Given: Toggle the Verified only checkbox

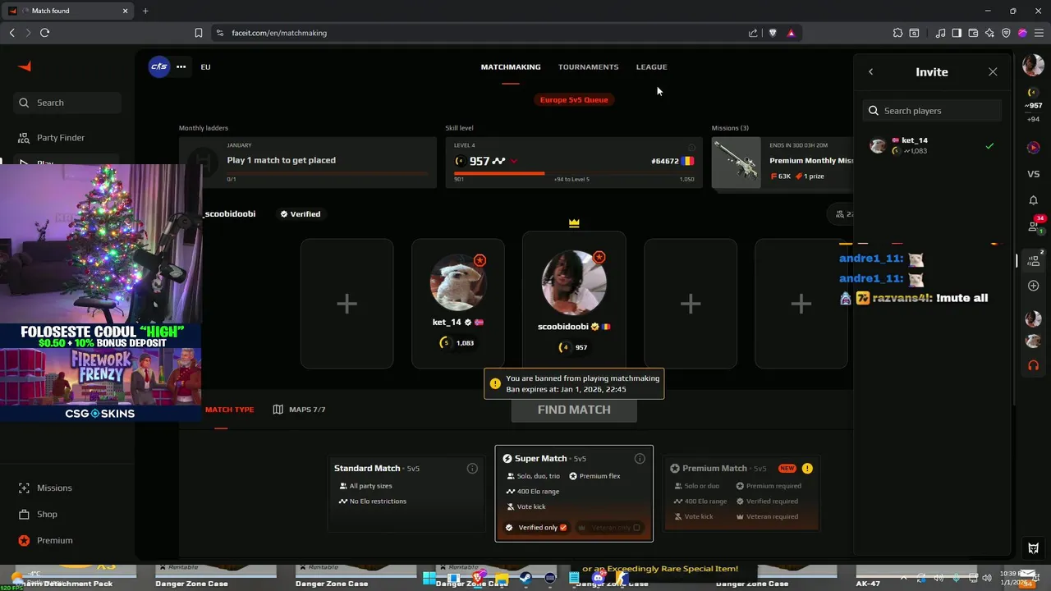Looking at the screenshot, I should pyautogui.click(x=563, y=528).
